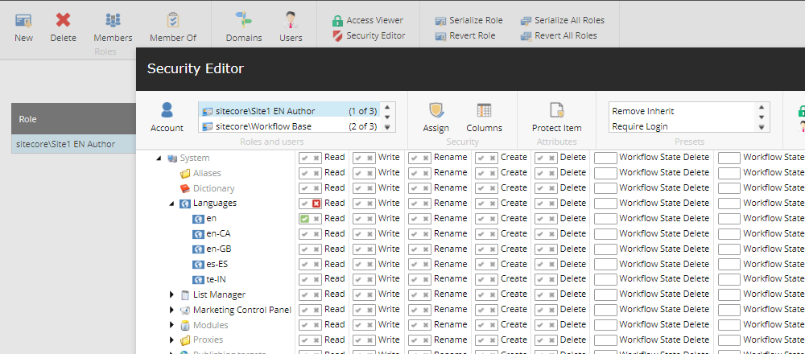Click Revert Role
The height and width of the screenshot is (354, 805).
click(465, 36)
